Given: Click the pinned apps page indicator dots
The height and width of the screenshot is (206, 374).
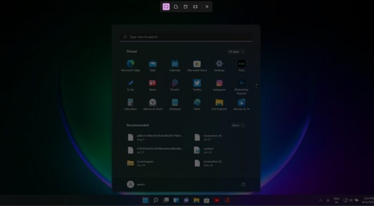Looking at the screenshot, I should pos(256,86).
